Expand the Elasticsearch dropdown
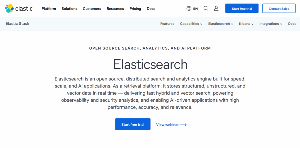This screenshot has width=300, height=148. (x=221, y=24)
